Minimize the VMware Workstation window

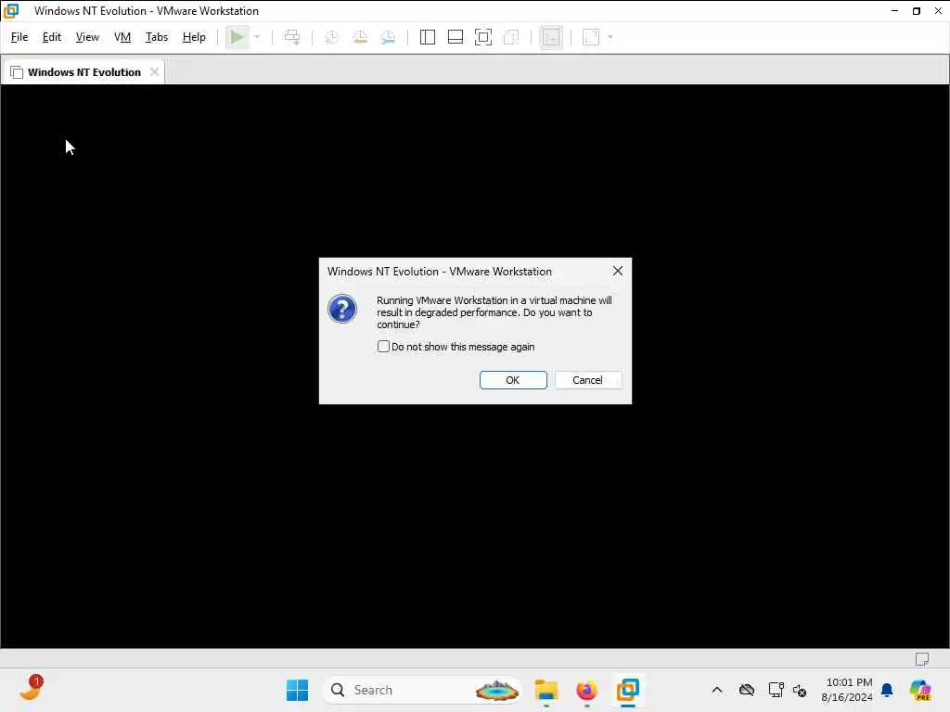click(x=894, y=11)
